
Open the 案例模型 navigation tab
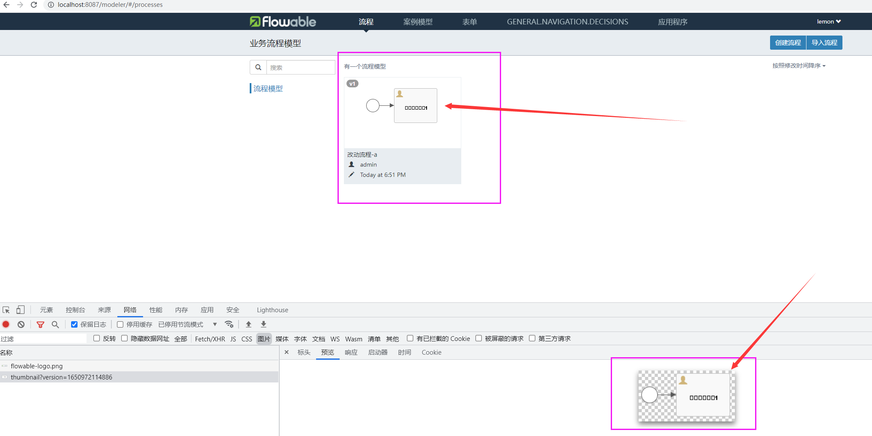pos(418,21)
